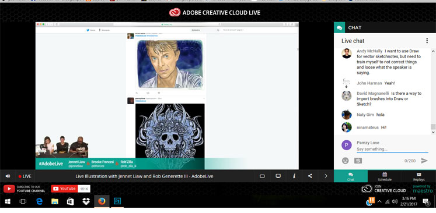This screenshot has height=213, width=436.
Task: Open the Live chat three-dot options menu
Action: [427, 41]
